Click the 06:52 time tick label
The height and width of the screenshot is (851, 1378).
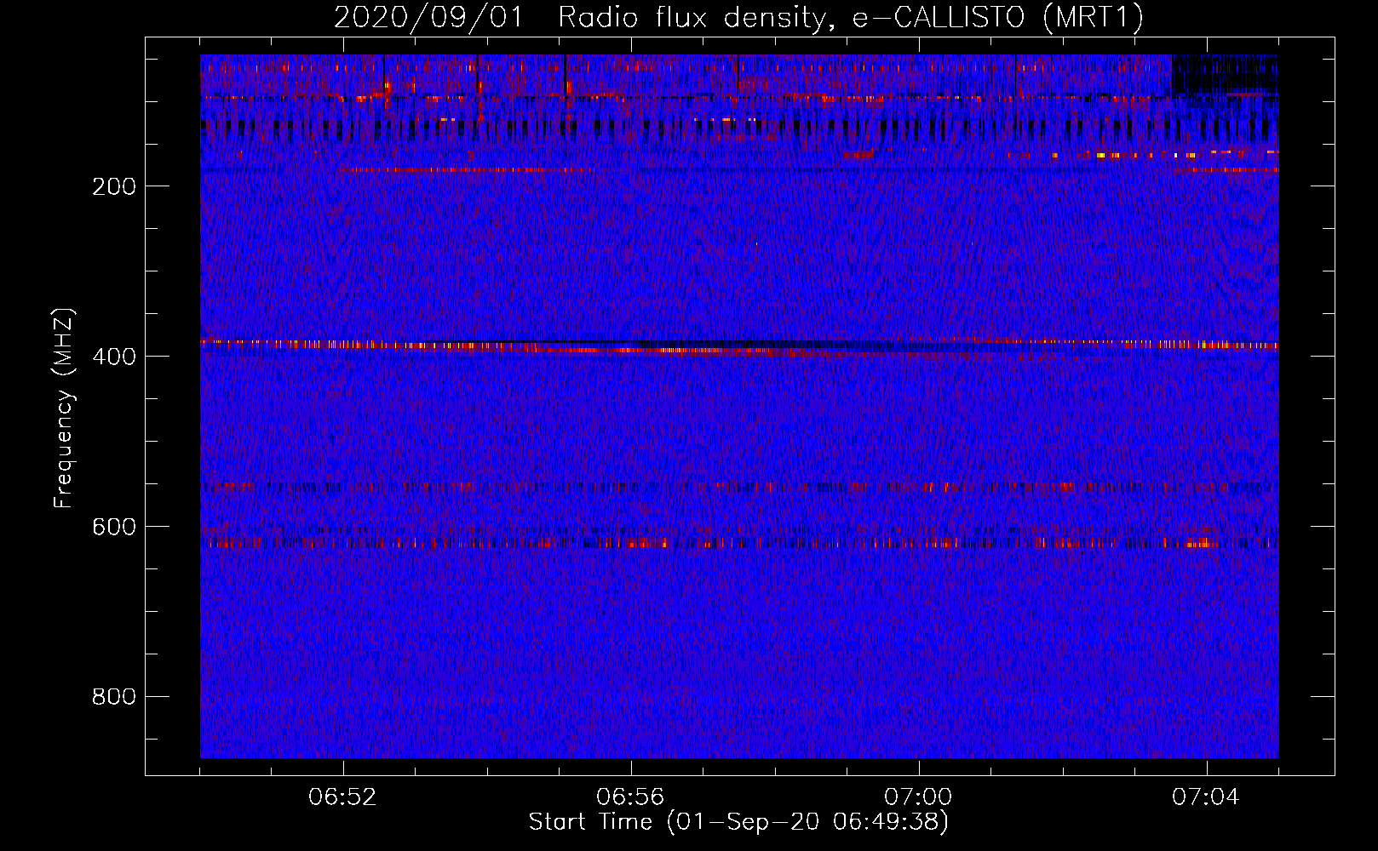pos(342,797)
